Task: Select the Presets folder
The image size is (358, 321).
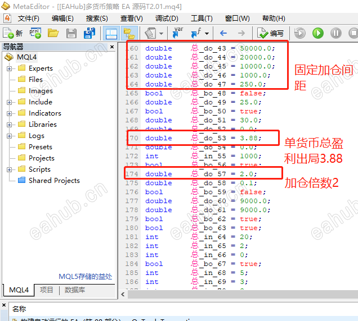Action: click(41, 147)
